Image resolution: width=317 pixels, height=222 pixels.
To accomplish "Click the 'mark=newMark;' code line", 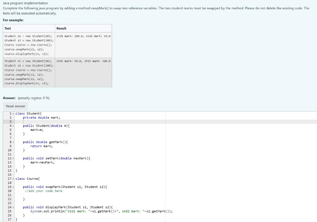I will pyautogui.click(x=42, y=162).
